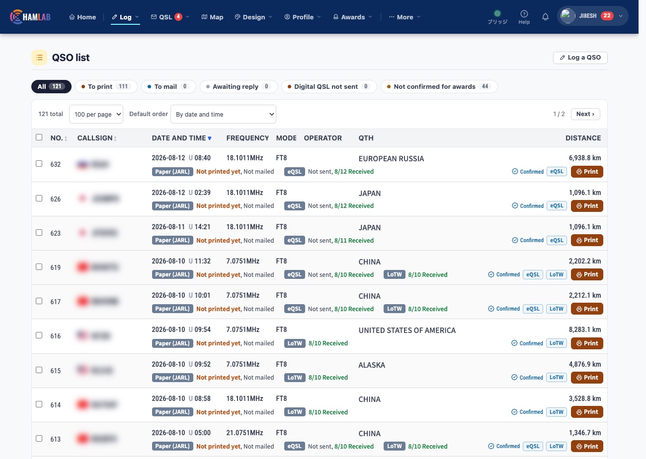Go to the Next page

[x=585, y=114]
